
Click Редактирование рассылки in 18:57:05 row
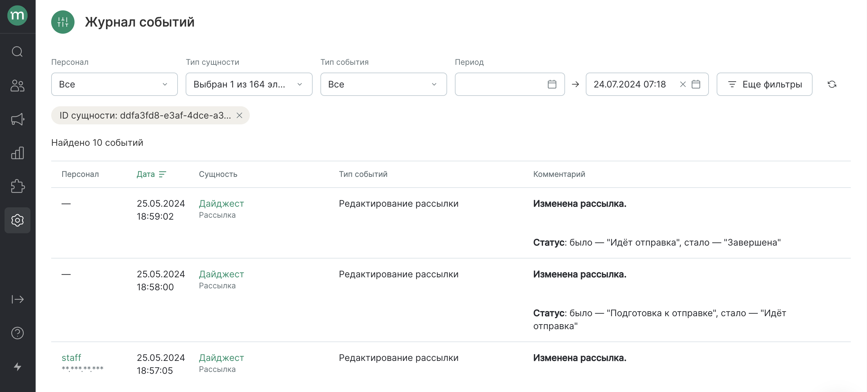398,358
